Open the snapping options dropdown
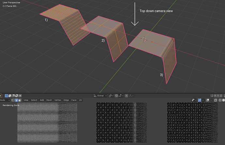Image resolution: width=225 pixels, height=145 pixels. (x=121, y=96)
